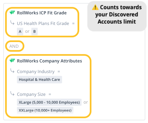Click the RollWorks logo beside ICP Fit Grade
Screen dimensions: 148x123
pos(12,12)
